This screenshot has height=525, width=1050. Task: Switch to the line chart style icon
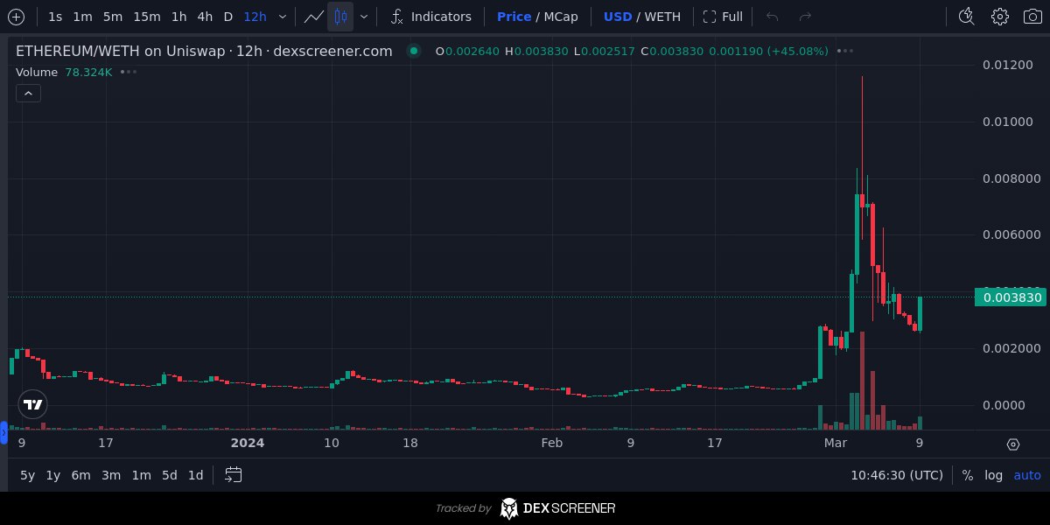(312, 16)
